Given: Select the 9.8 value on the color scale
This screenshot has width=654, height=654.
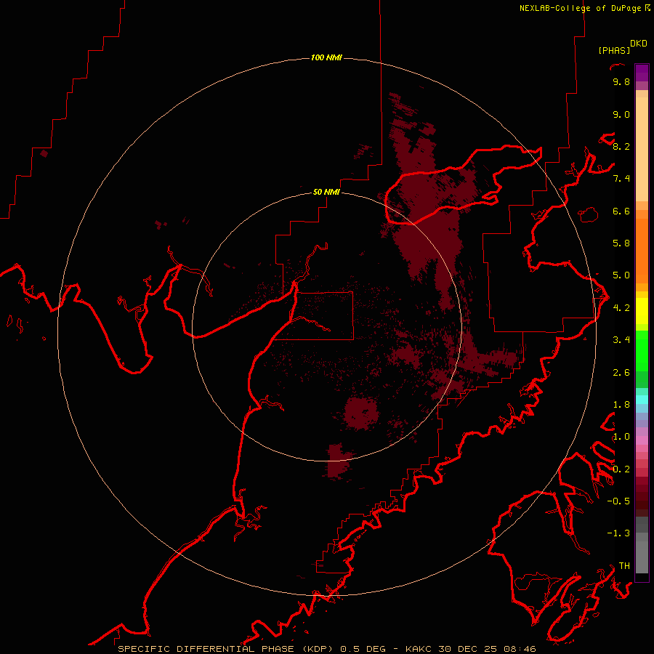Looking at the screenshot, I should pyautogui.click(x=621, y=81).
